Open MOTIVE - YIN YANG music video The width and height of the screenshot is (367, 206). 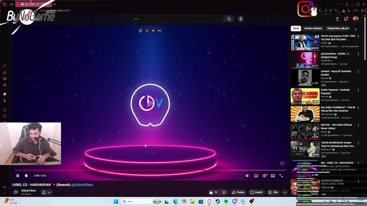305,131
